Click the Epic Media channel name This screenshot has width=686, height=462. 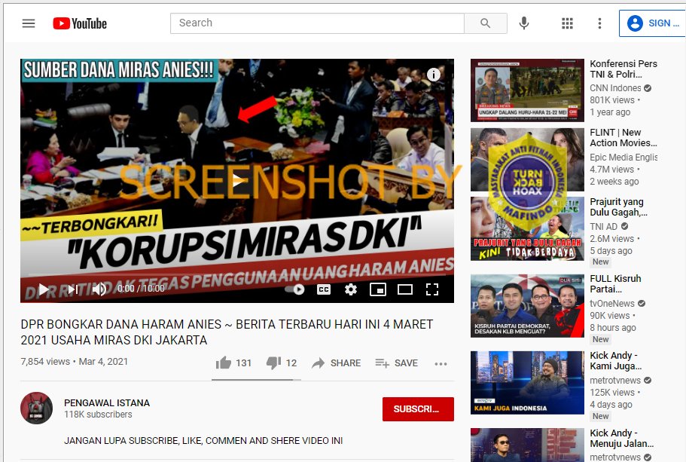point(623,158)
